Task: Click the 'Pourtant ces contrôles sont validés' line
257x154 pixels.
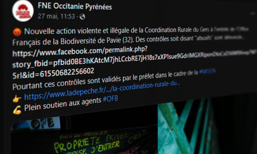Action: pyautogui.click(x=105, y=80)
